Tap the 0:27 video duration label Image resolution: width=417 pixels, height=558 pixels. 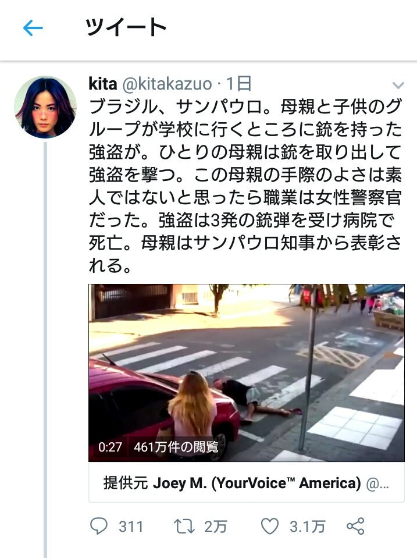[x=110, y=447]
